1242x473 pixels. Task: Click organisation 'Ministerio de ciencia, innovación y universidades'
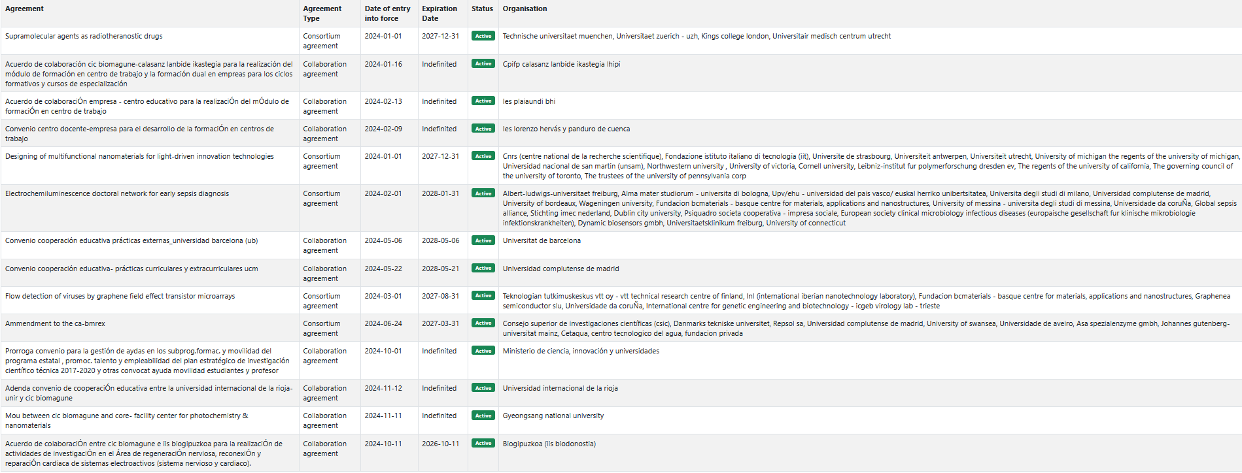(581, 351)
